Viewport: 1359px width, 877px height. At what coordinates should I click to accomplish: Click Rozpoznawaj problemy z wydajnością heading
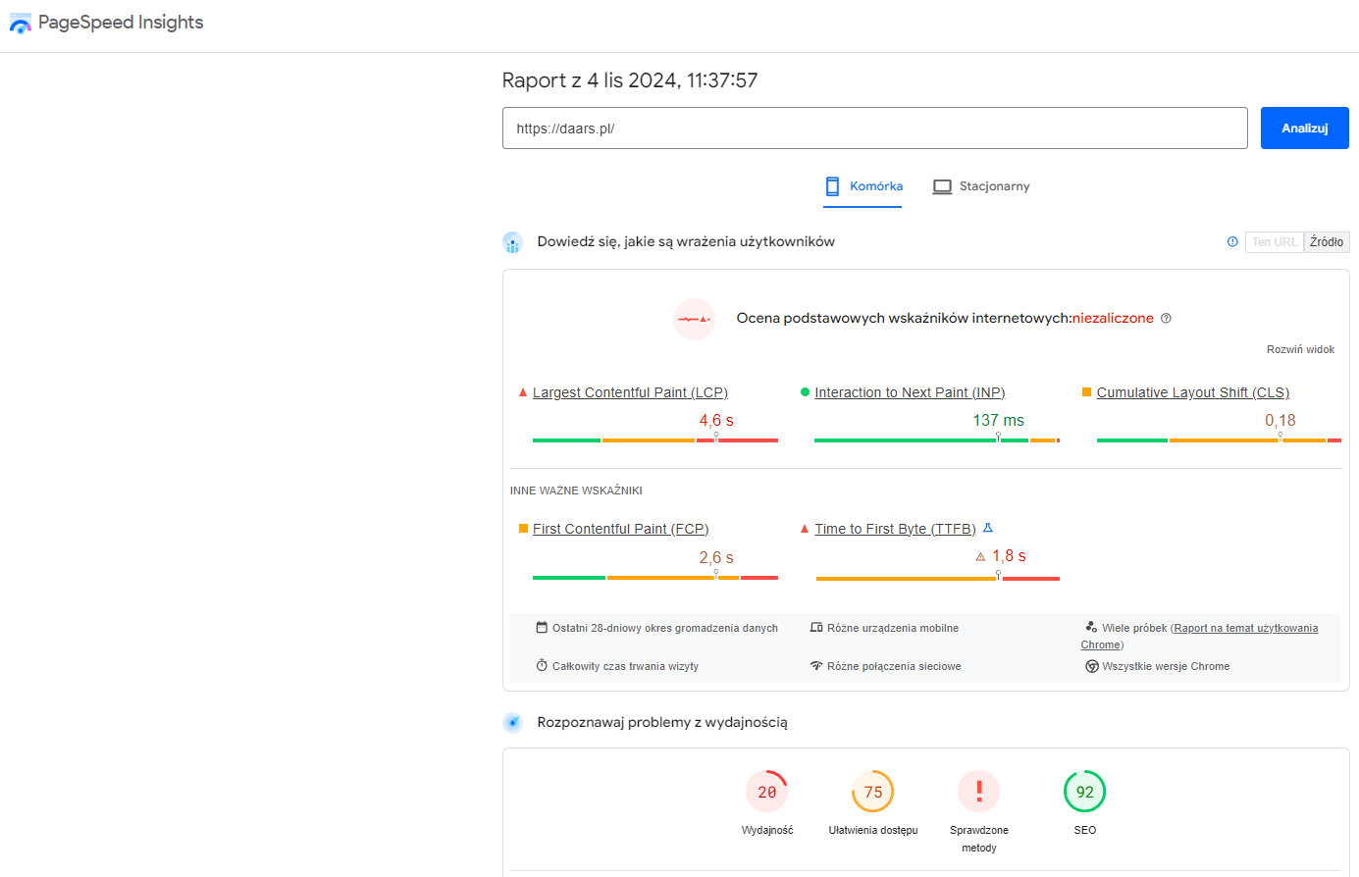coord(662,723)
